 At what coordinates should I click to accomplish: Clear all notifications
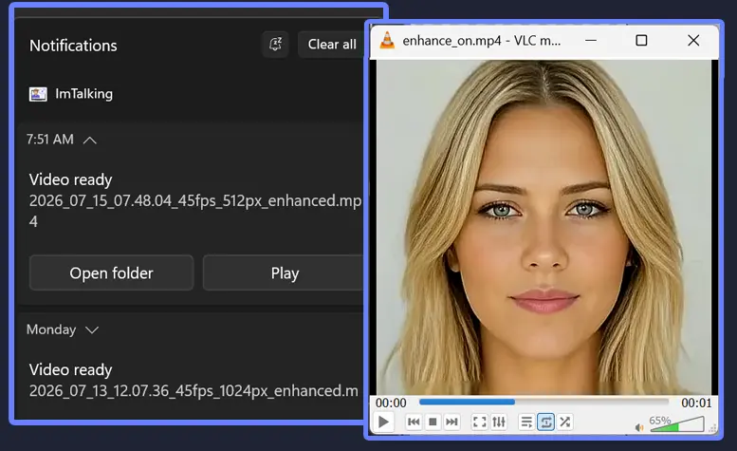(x=331, y=45)
